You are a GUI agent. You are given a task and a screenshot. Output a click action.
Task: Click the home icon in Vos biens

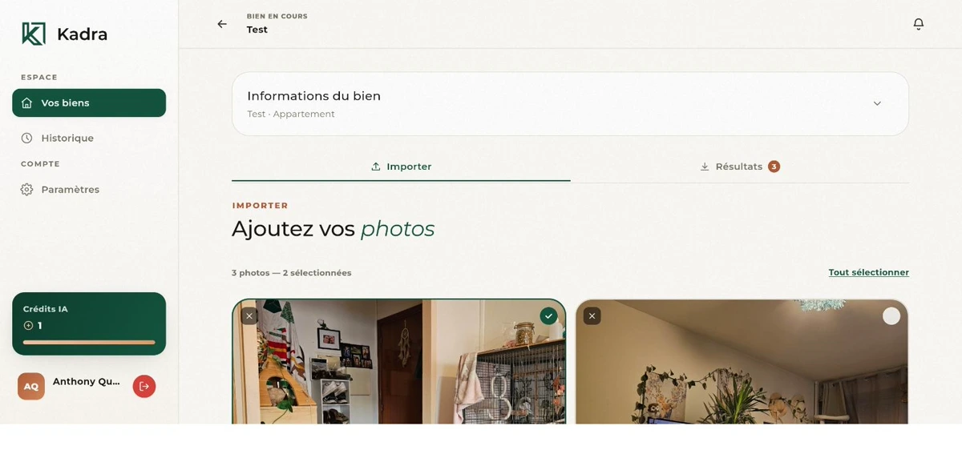click(26, 102)
